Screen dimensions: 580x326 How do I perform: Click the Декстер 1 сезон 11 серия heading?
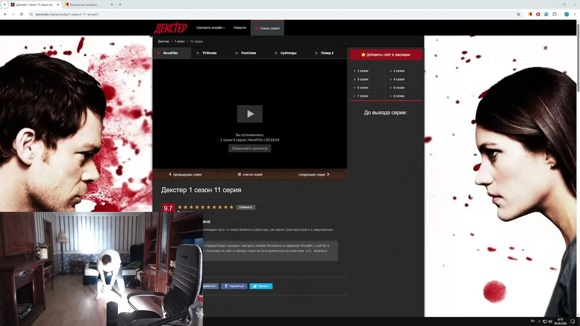(201, 190)
